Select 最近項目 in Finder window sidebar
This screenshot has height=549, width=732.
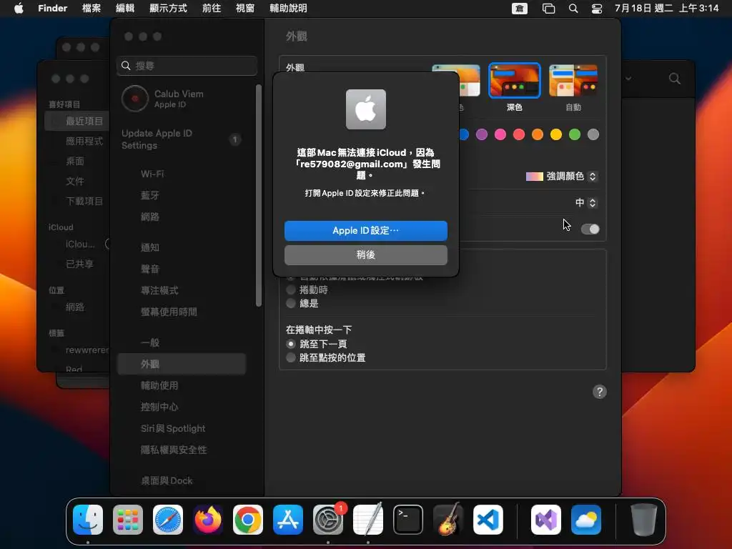(x=77, y=121)
